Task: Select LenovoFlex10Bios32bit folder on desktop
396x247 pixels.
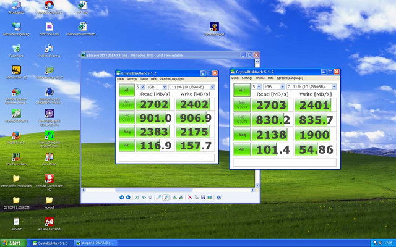Action: coord(17,181)
